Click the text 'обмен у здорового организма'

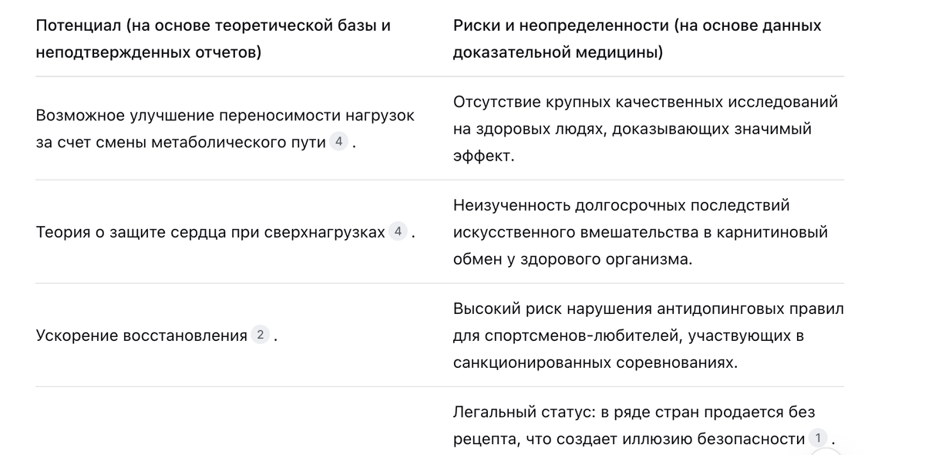[x=573, y=258]
